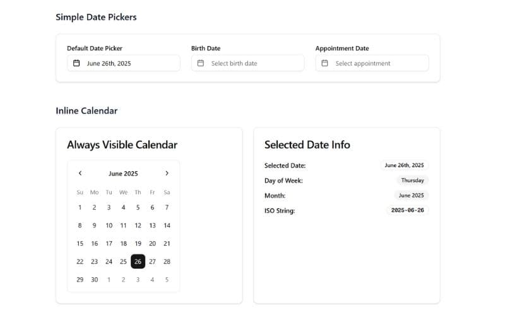
Task: Click calendar icon in Appointment Date field
Action: (325, 63)
